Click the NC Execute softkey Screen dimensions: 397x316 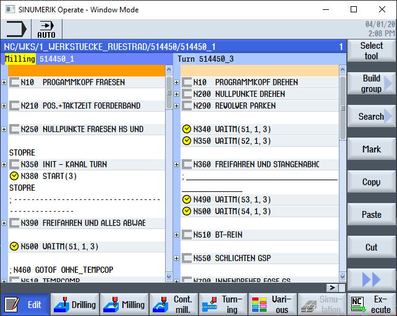coord(372,304)
